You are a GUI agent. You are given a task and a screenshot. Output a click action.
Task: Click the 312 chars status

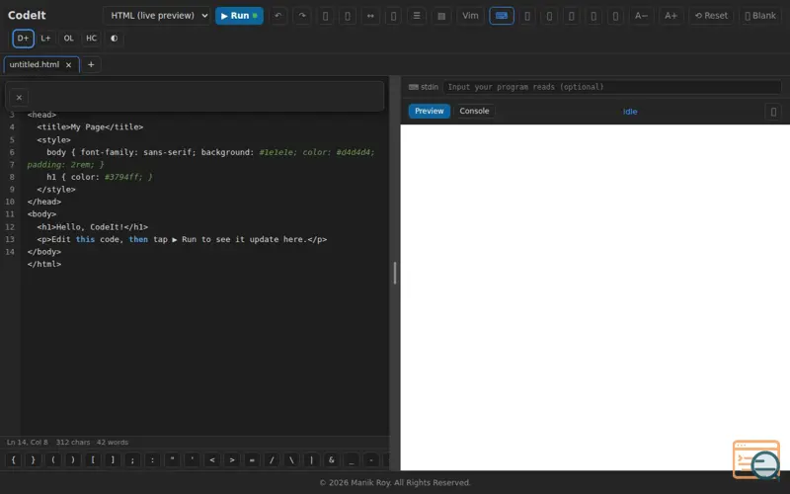(x=73, y=442)
